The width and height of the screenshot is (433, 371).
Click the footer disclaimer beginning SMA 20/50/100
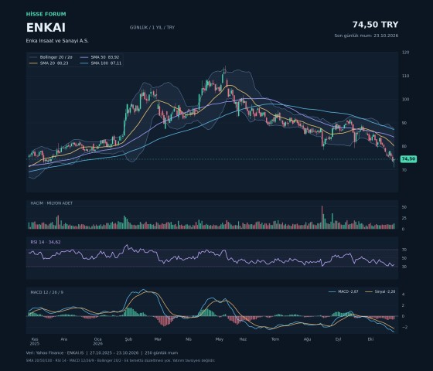[121, 360]
